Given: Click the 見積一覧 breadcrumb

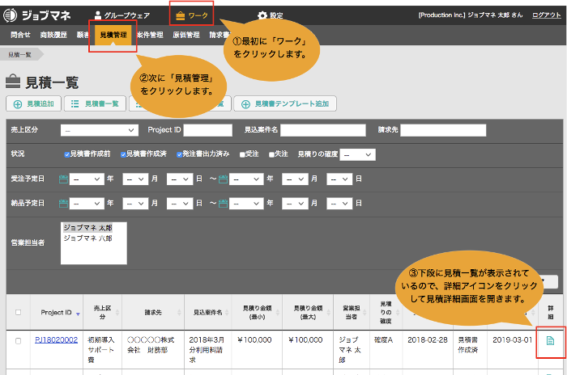Looking at the screenshot, I should click(20, 55).
